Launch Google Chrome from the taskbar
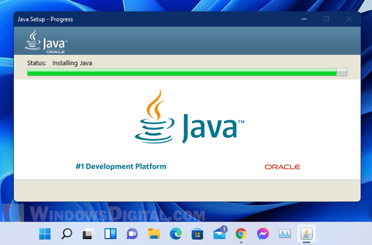Image resolution: width=372 pixels, height=245 pixels. click(241, 234)
